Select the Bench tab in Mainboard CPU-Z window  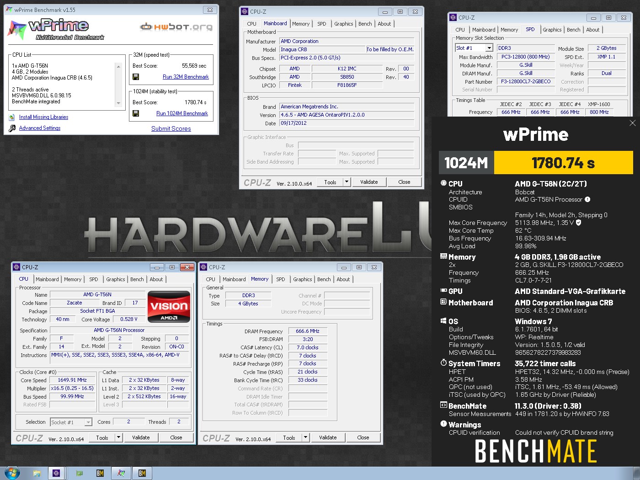coord(365,24)
